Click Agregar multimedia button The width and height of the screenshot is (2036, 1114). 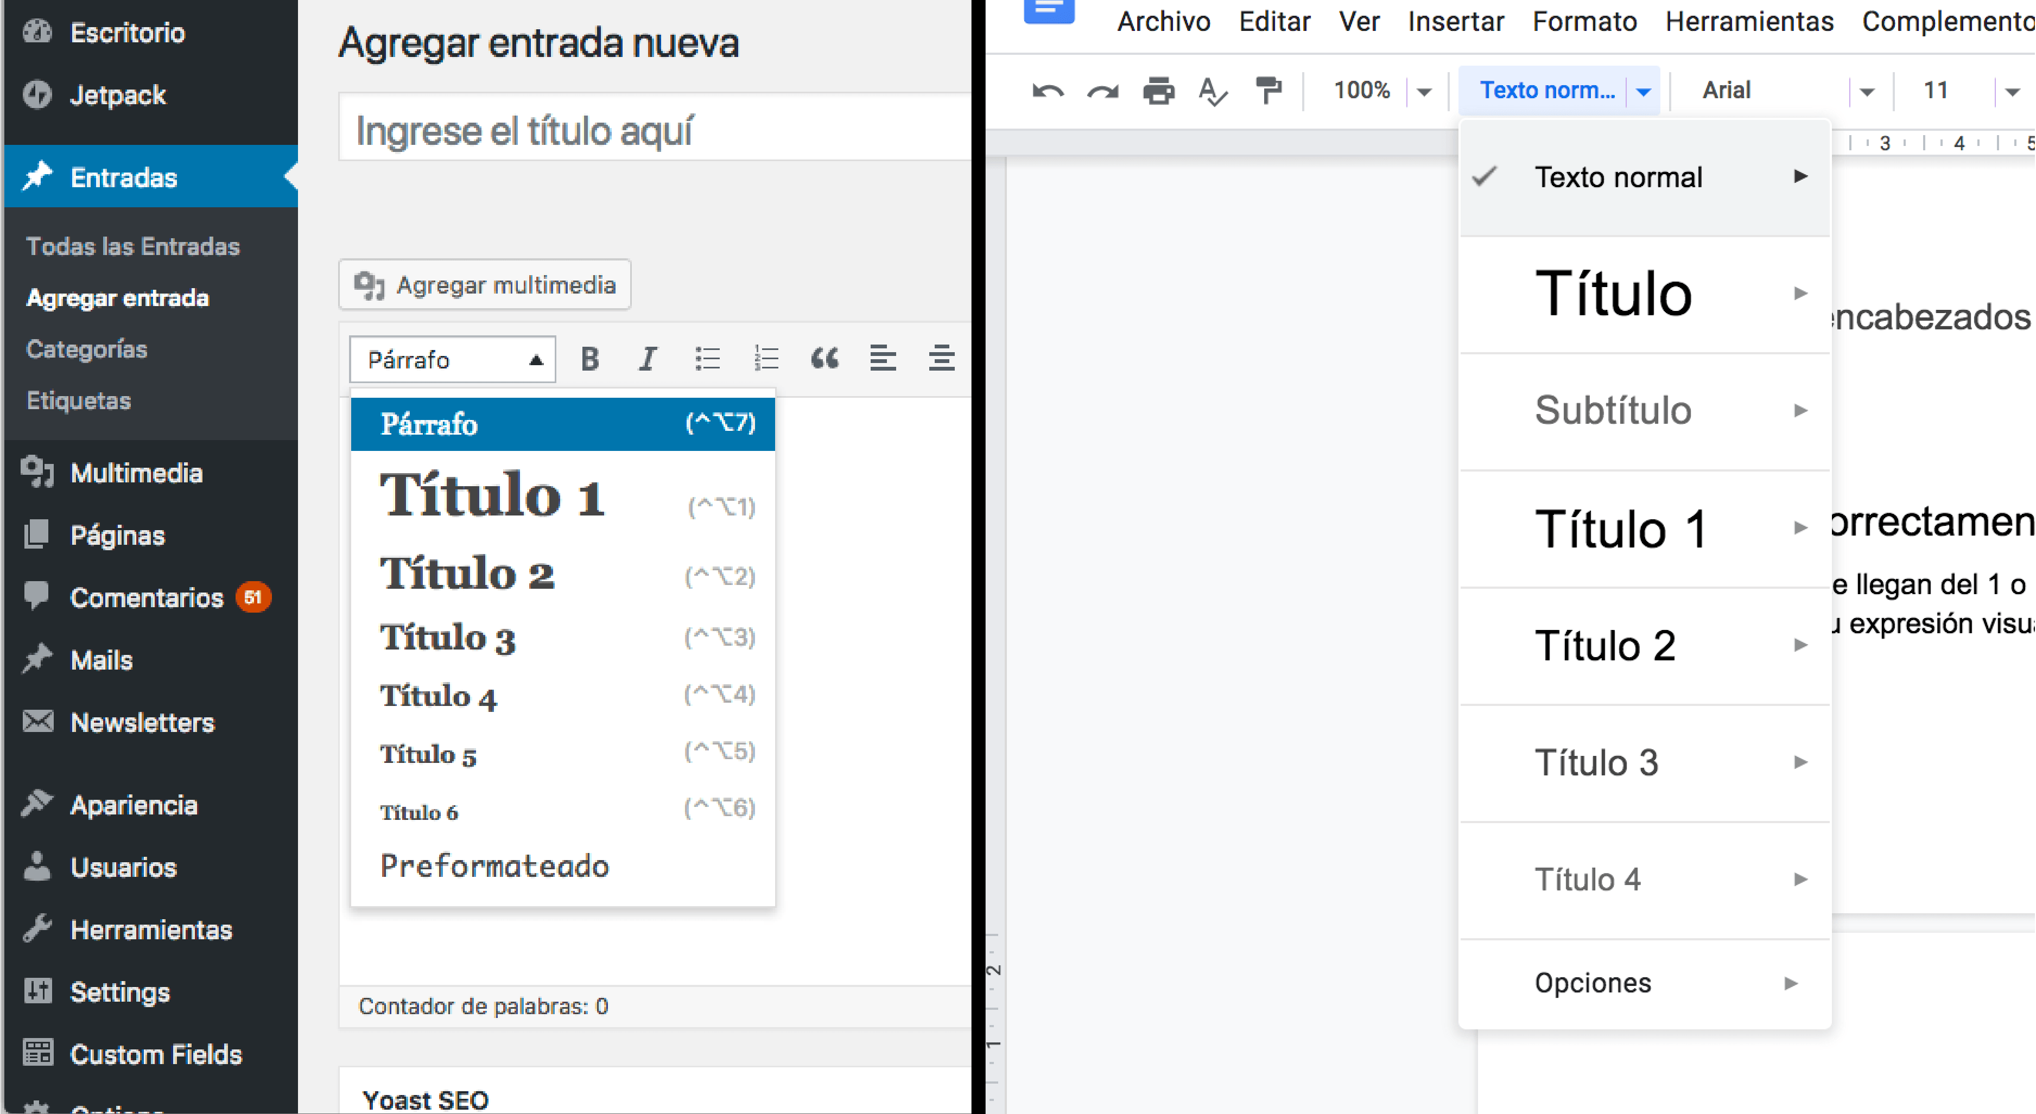485,284
